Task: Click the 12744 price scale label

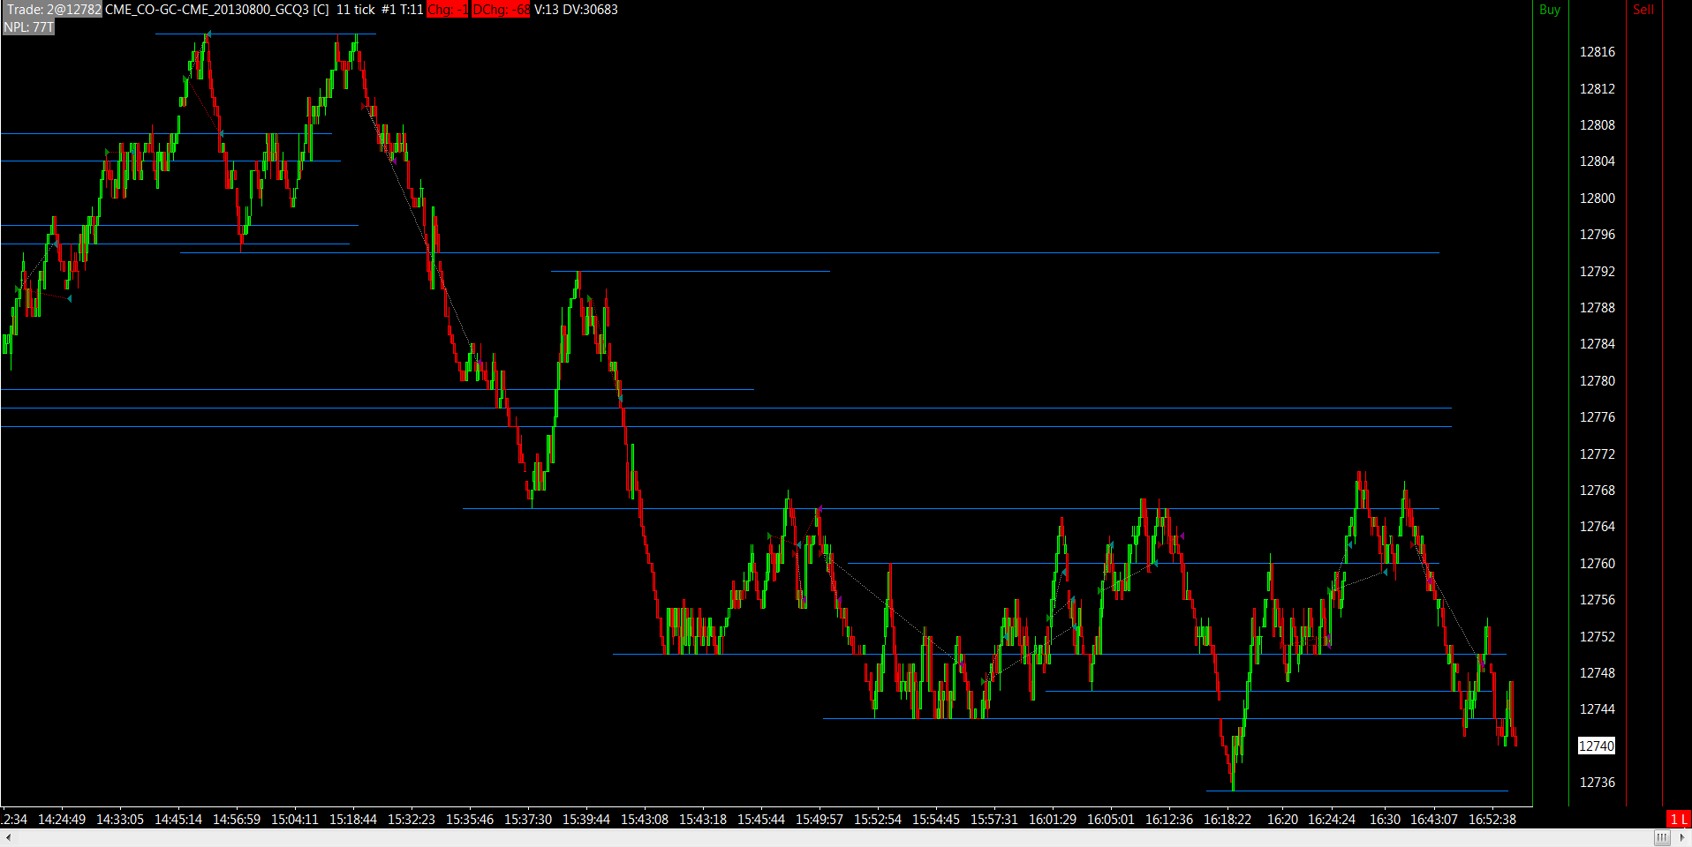Action: click(1598, 709)
